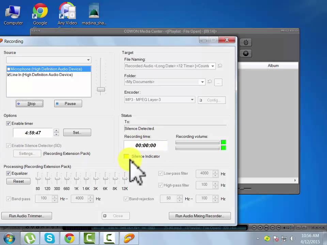
Task: Click the recording timer value field showing 4:59:47
Action: 33,132
